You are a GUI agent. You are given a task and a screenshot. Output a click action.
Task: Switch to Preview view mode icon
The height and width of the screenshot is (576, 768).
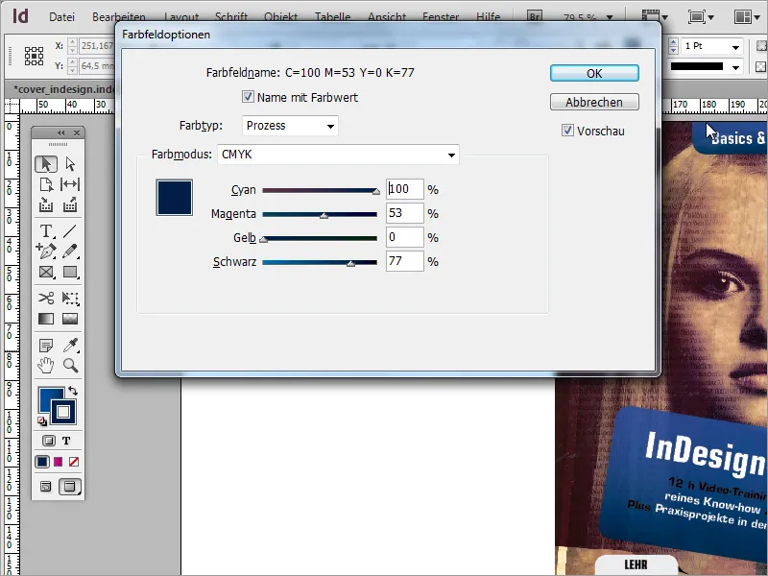click(x=69, y=487)
